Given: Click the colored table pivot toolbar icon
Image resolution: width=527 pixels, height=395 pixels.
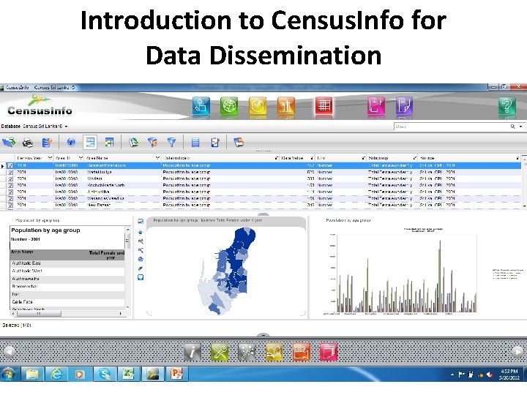Looking at the screenshot, I should (x=109, y=142).
